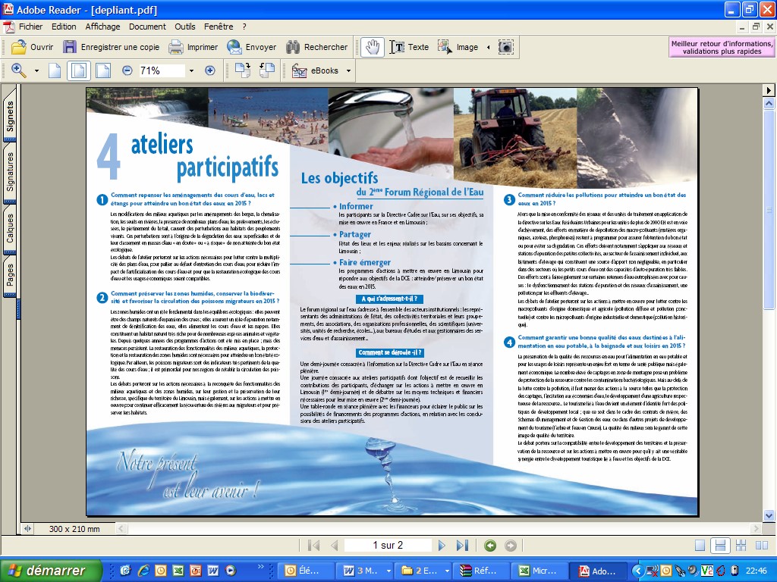Viewport: 777px width, 582px height.
Task: Switch to the 2 E... folder taskbar item
Action: [x=425, y=571]
